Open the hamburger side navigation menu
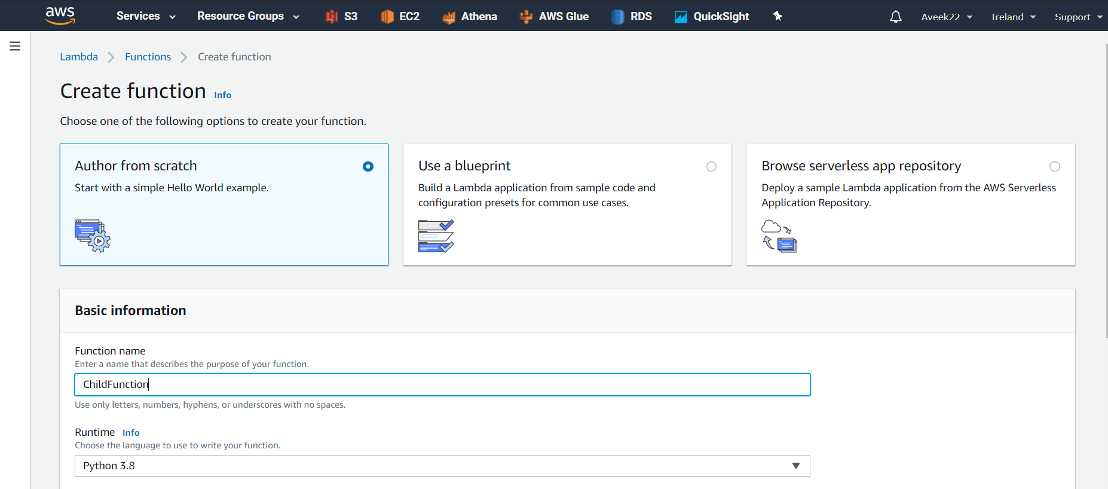 [x=15, y=46]
